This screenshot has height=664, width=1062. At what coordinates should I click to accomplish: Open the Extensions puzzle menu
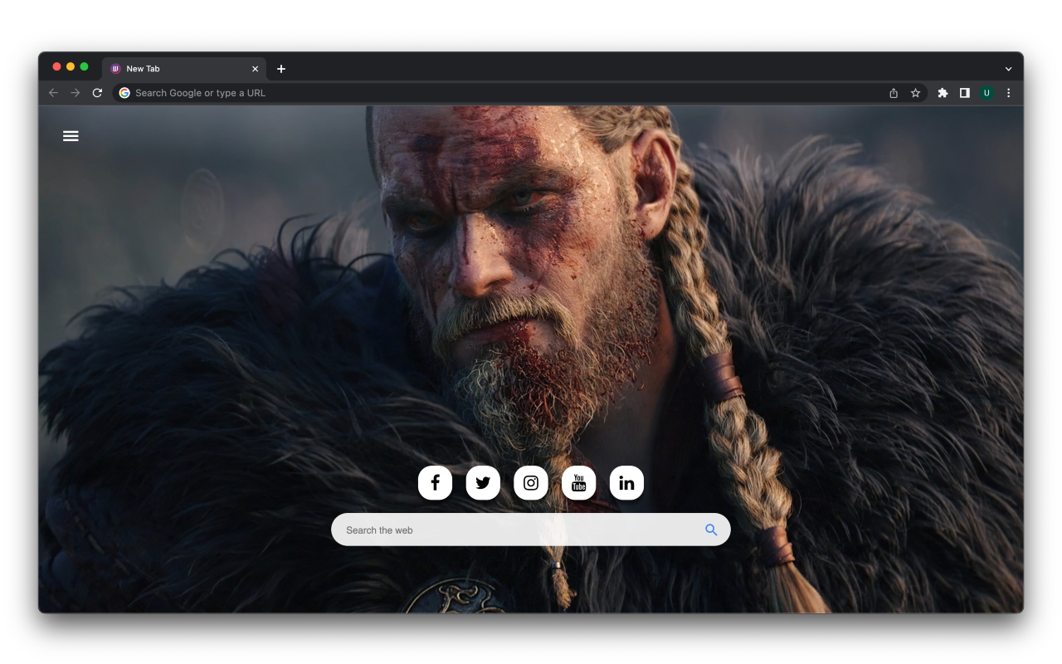pos(943,93)
